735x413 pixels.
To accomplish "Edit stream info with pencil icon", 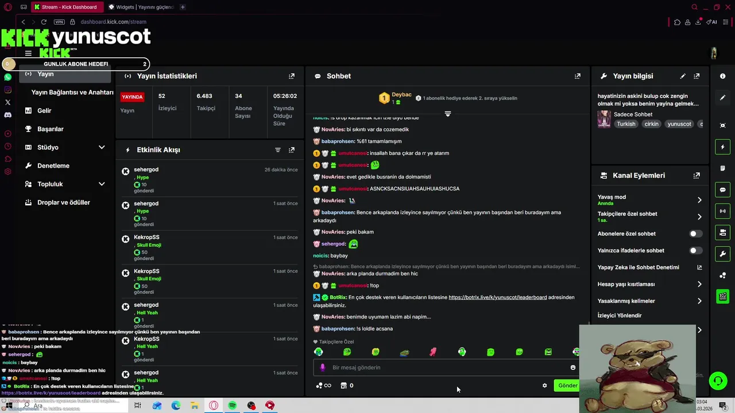I will pos(683,76).
